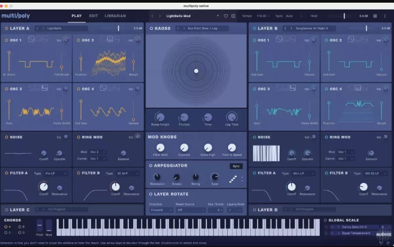Select wavetable type icon in Layer A OSC 2
394x247 pixels.
110,39
